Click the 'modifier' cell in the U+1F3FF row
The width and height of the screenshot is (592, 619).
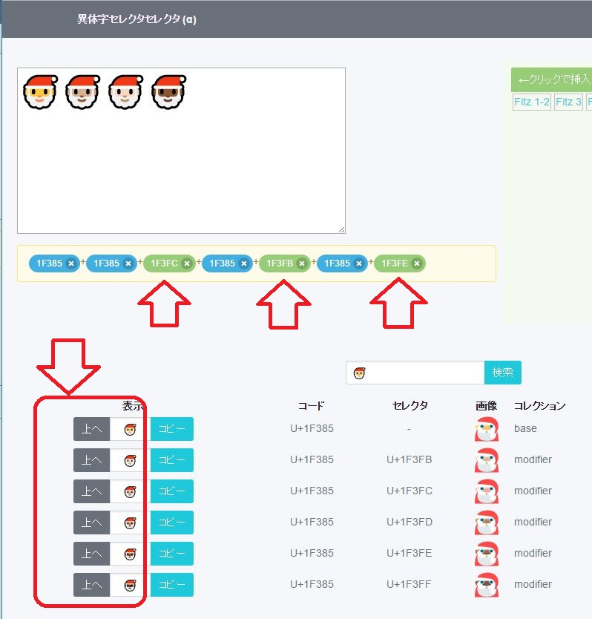click(x=533, y=585)
